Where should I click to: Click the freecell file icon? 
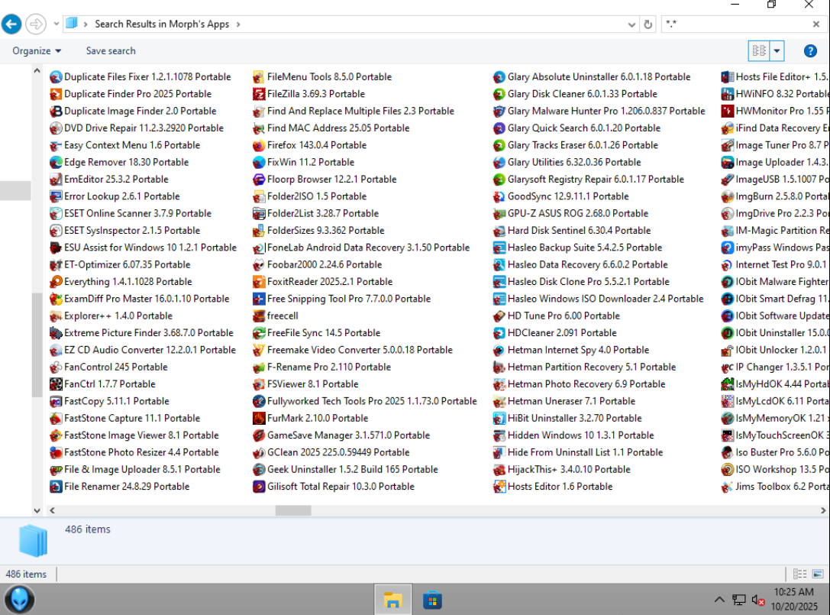coord(259,316)
